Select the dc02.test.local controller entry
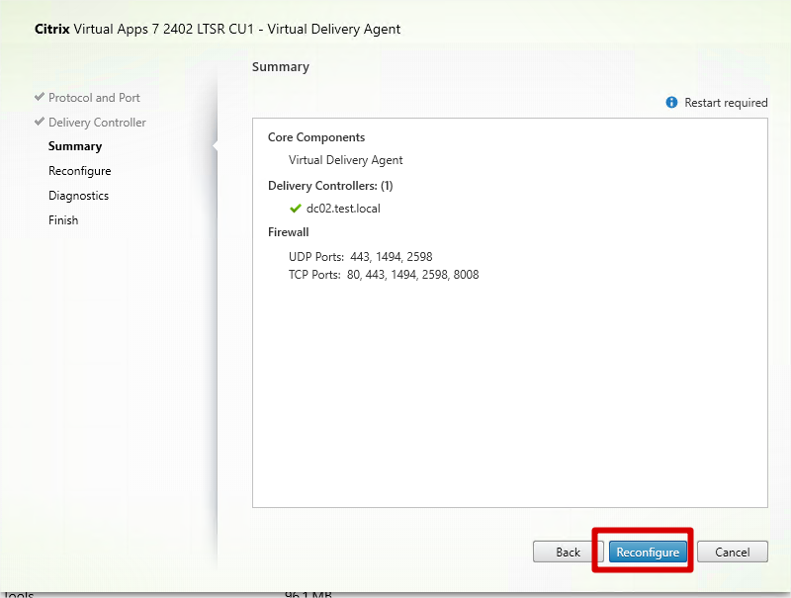The width and height of the screenshot is (791, 598). pyautogui.click(x=343, y=209)
